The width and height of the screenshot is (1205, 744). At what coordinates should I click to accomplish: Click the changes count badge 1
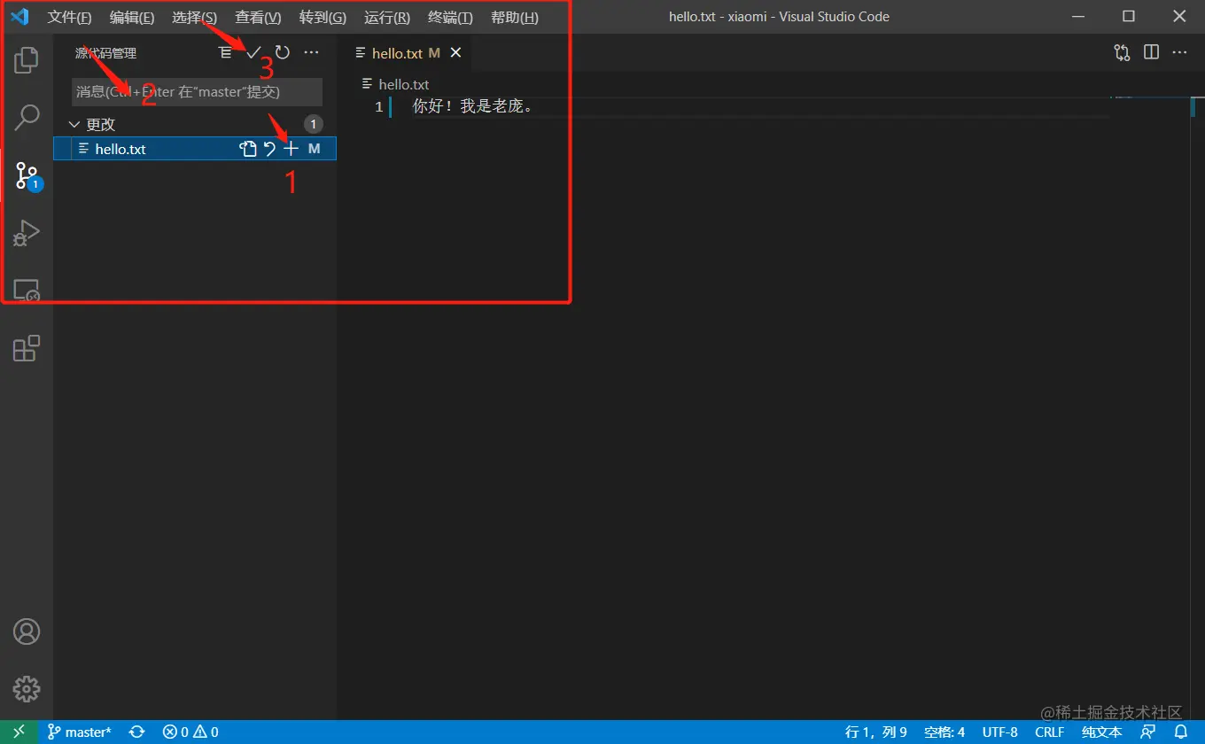point(313,125)
